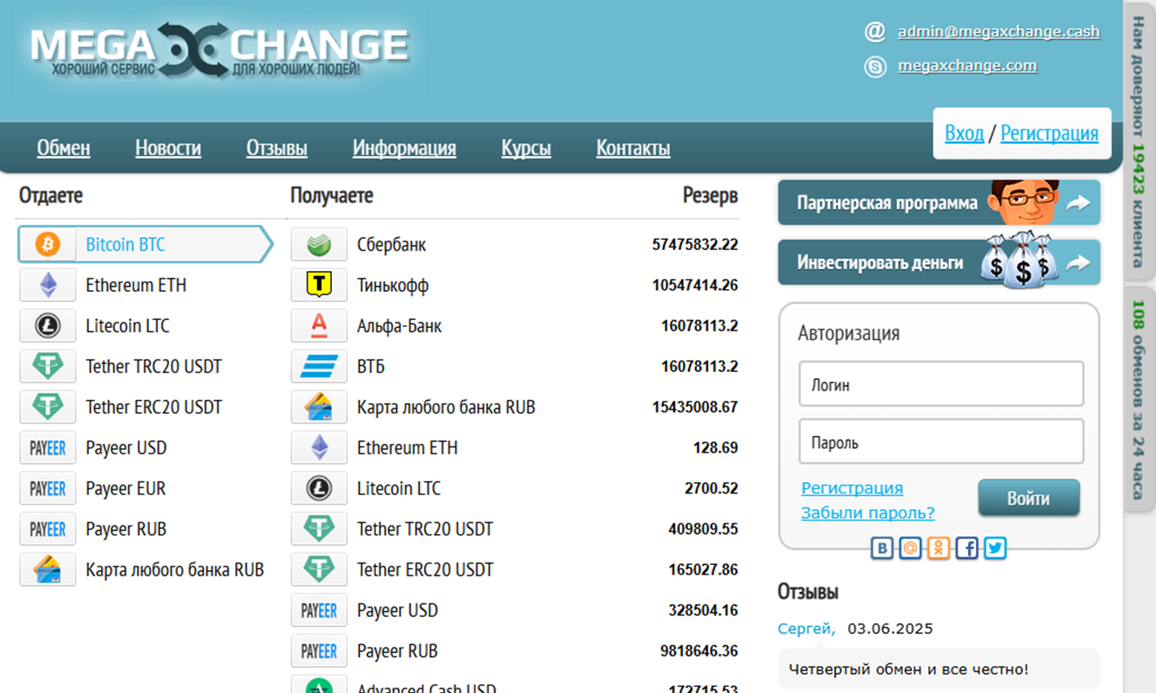Click the Payeer RUB logo in the Получаете list

tap(319, 651)
